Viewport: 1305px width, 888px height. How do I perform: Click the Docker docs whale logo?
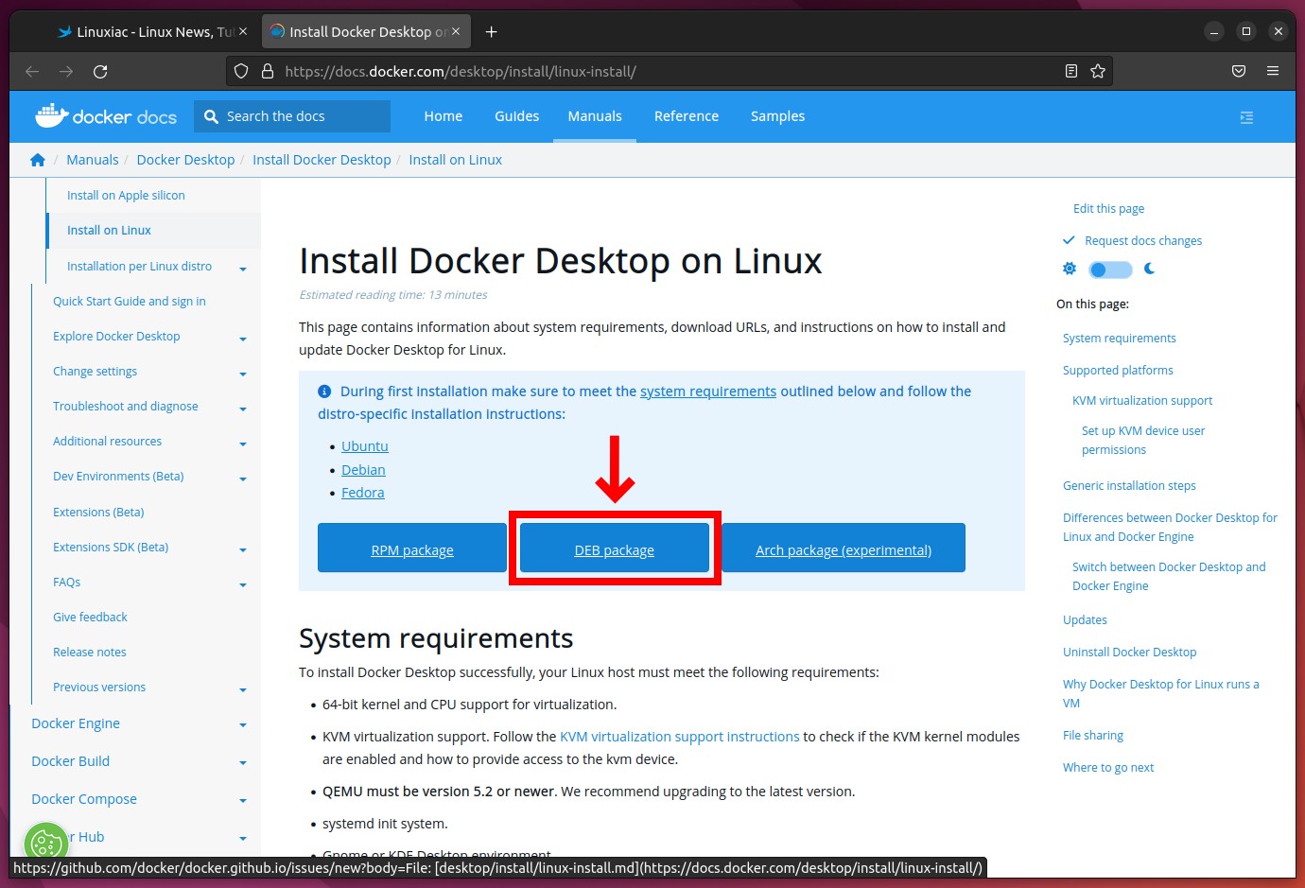click(106, 115)
